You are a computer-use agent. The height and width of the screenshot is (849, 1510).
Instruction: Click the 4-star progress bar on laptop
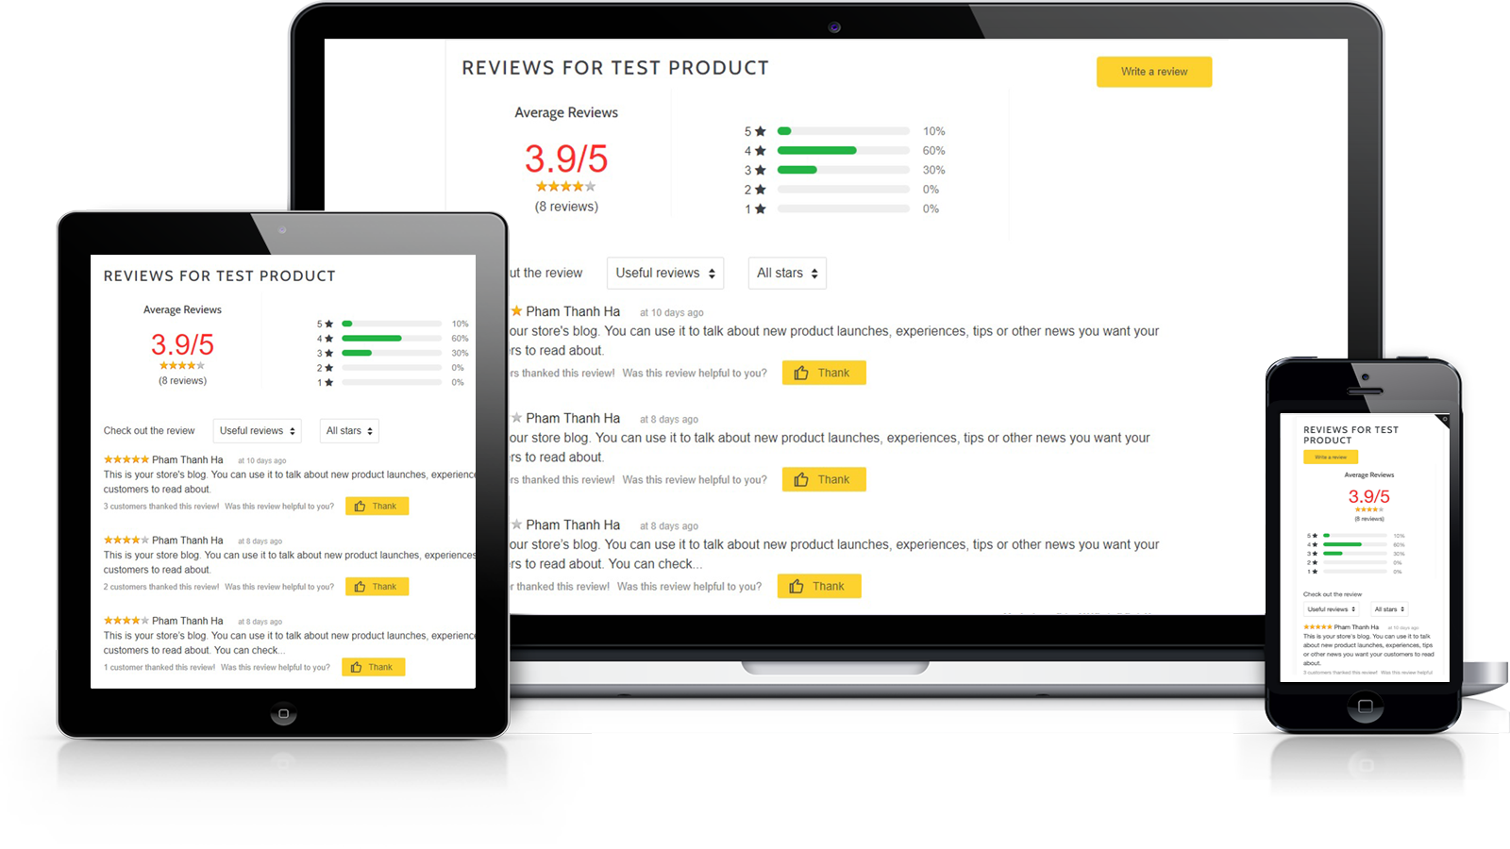[842, 151]
